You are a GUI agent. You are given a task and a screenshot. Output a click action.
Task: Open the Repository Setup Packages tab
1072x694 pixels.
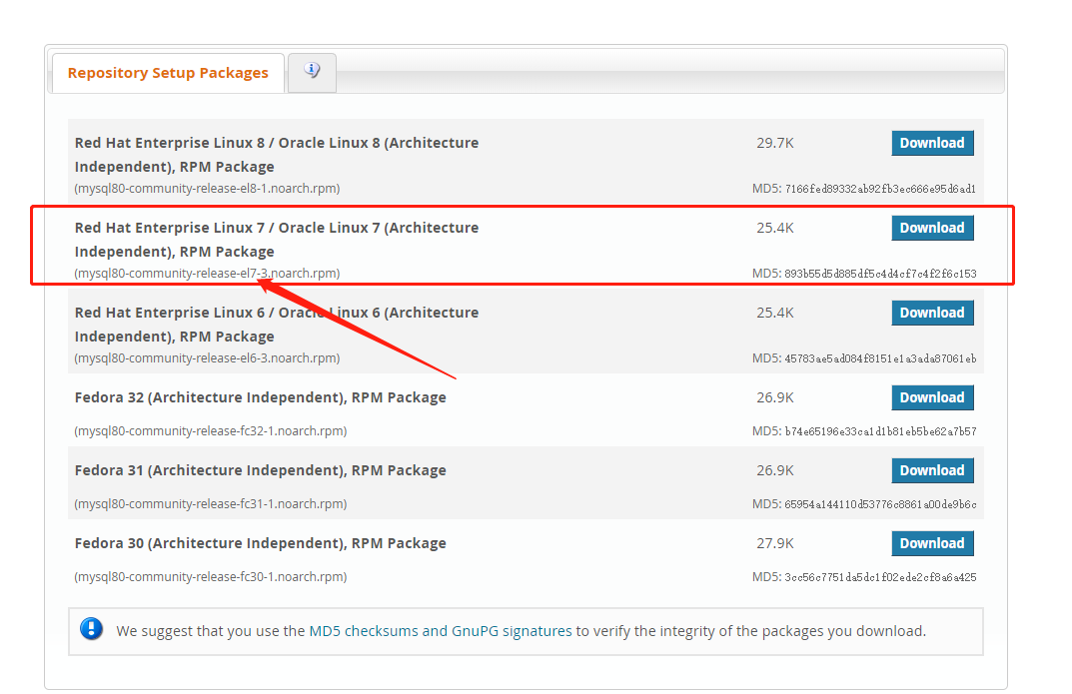tap(168, 73)
